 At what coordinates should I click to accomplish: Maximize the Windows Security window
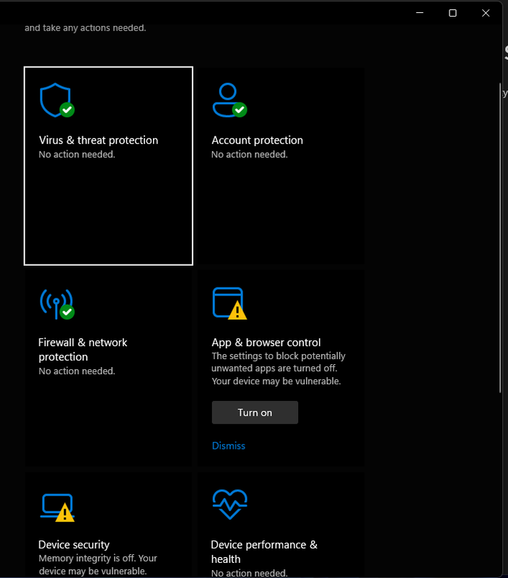[x=452, y=13]
